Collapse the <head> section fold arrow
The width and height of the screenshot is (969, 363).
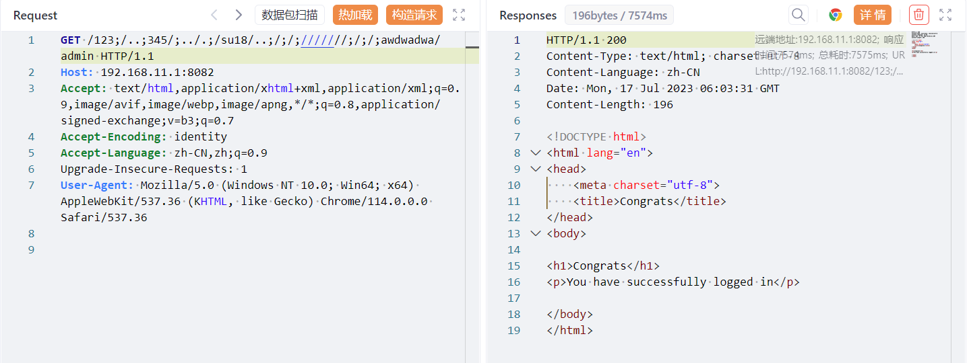(x=535, y=169)
